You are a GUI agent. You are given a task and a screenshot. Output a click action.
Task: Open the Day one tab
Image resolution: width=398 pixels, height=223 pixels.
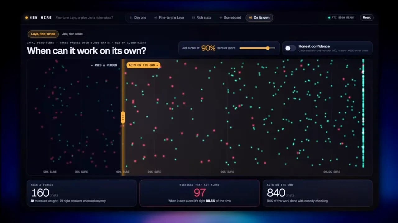138,18
